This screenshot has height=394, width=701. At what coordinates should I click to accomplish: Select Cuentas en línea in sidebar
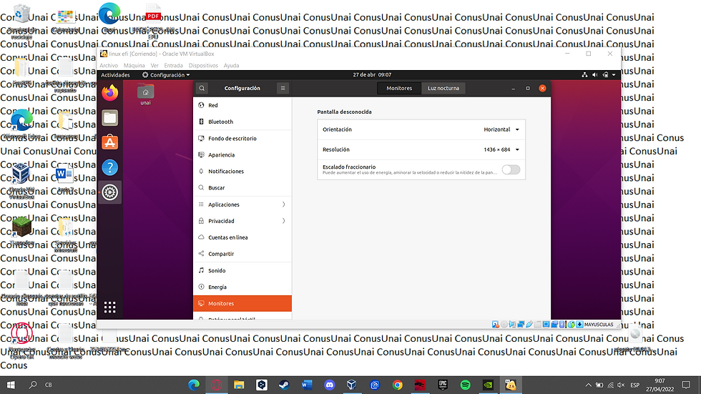242,237
